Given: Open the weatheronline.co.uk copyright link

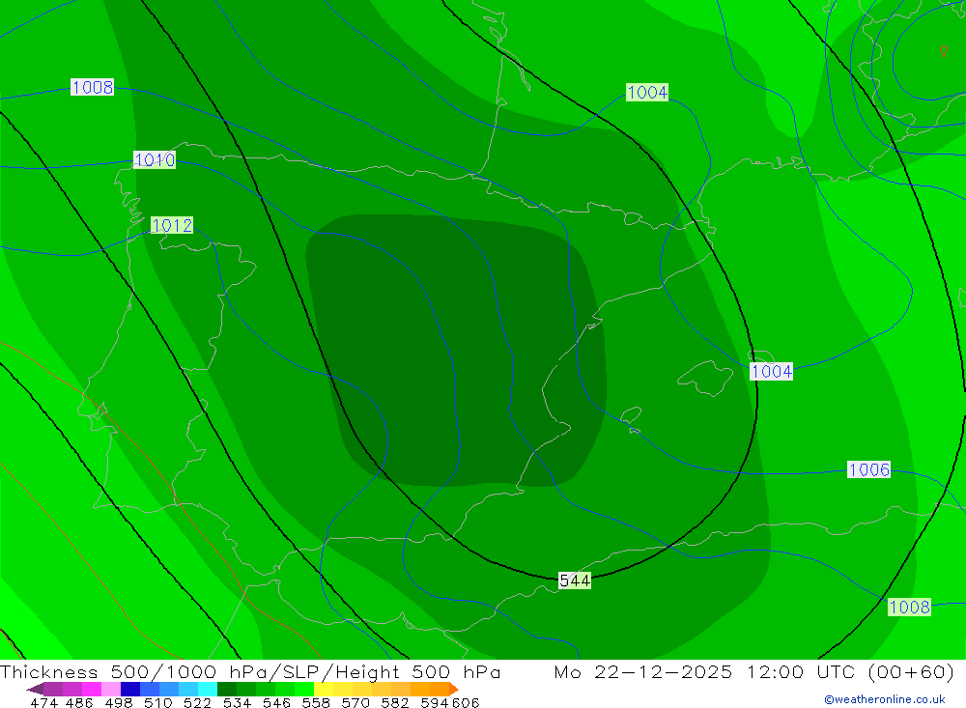Looking at the screenshot, I should (885, 699).
